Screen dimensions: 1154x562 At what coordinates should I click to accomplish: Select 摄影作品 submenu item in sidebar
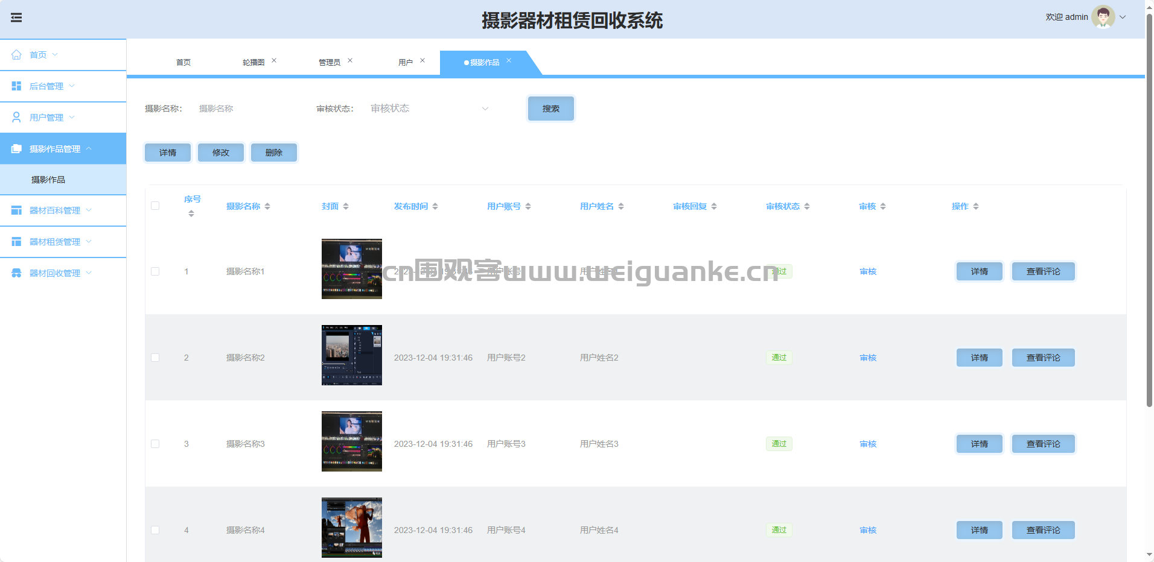tap(48, 180)
